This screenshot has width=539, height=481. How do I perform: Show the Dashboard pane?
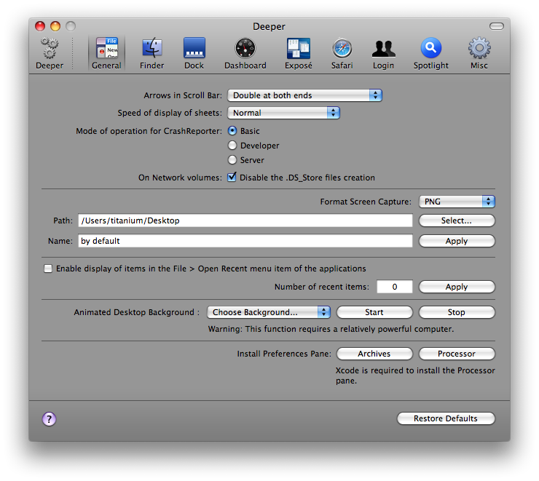tap(245, 54)
